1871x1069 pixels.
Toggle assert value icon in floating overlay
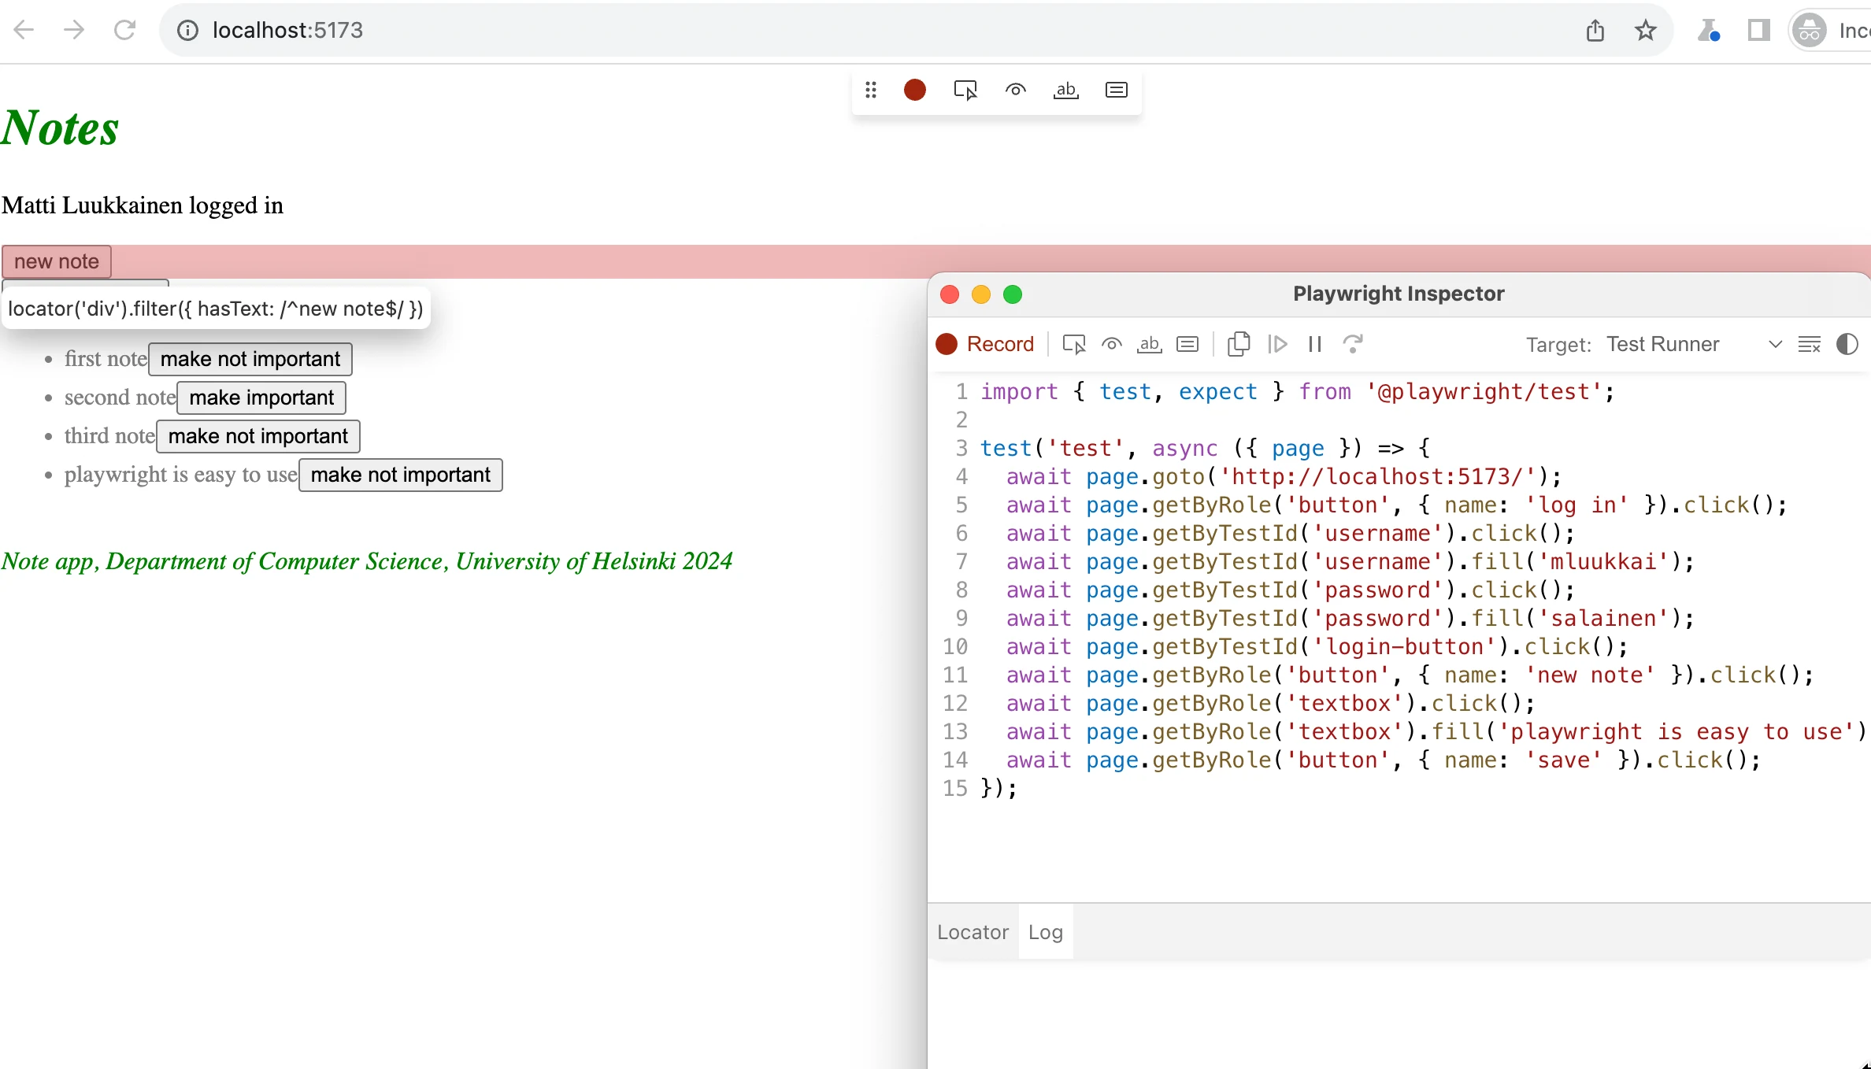(1117, 90)
